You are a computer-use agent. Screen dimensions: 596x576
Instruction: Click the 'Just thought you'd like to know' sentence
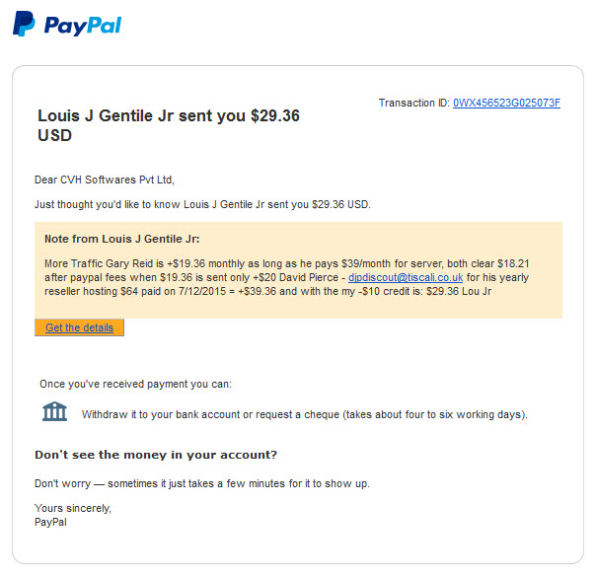(202, 204)
